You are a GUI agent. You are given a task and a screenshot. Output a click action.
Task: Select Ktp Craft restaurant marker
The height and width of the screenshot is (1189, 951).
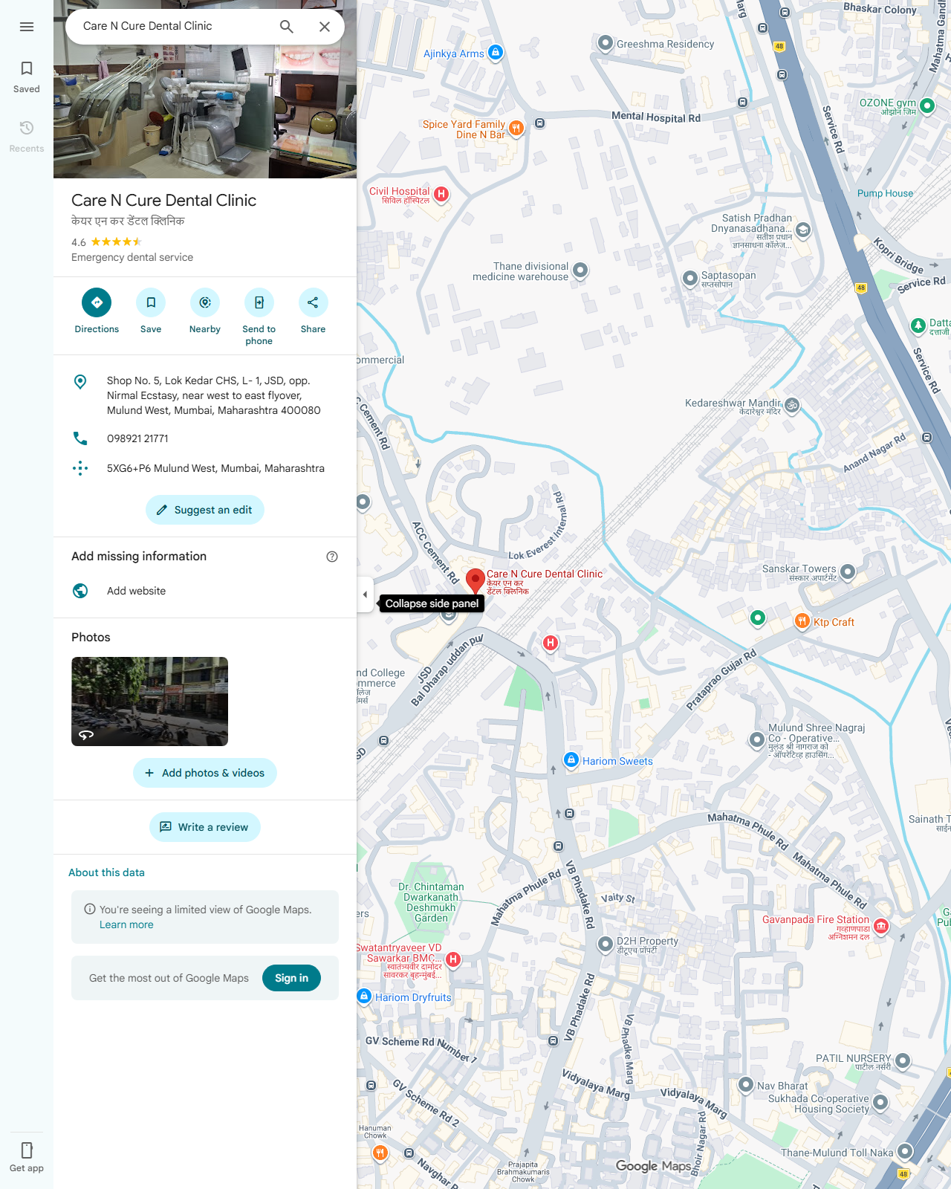click(x=802, y=621)
